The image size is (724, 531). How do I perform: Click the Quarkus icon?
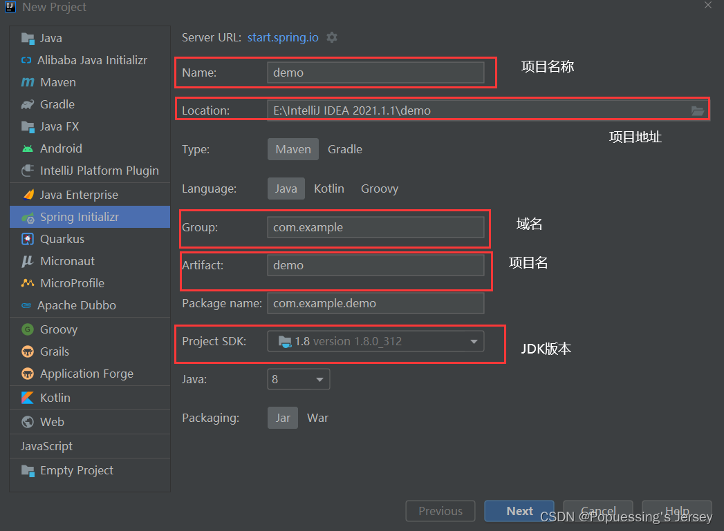click(x=28, y=239)
